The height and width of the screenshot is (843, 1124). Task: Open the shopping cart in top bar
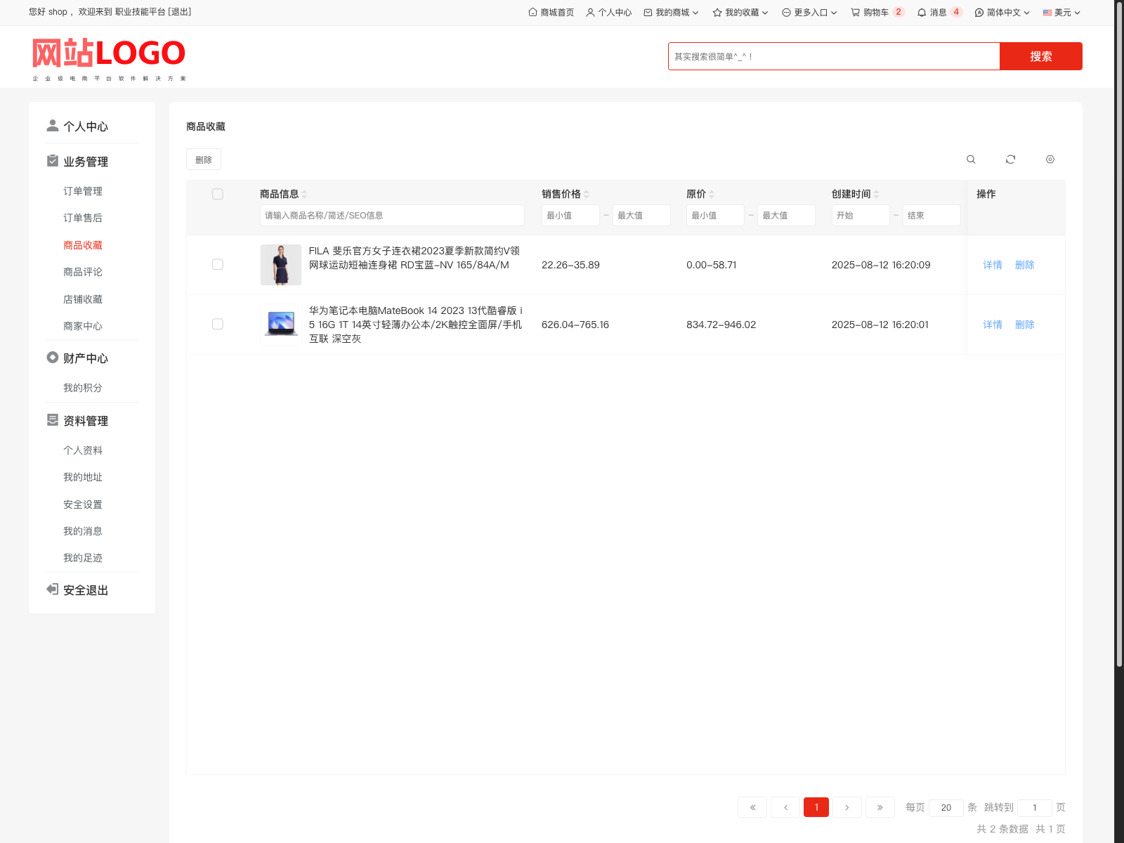(x=876, y=13)
